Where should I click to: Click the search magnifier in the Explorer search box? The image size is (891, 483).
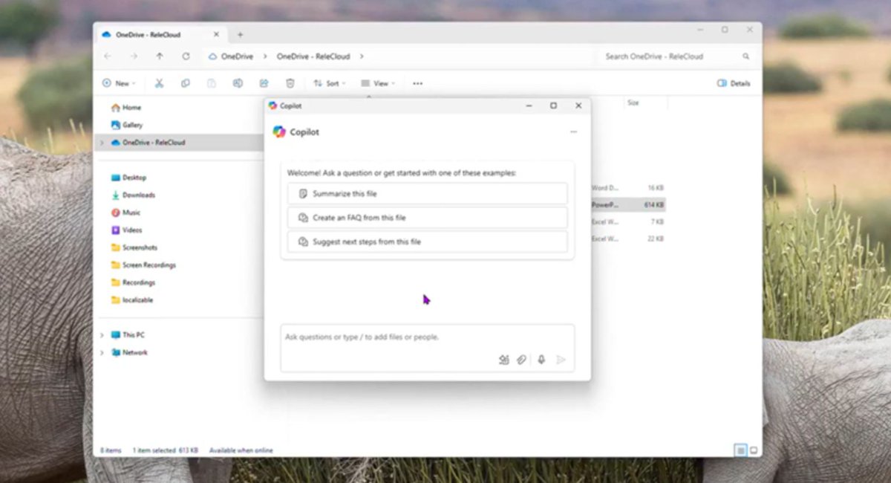click(x=746, y=56)
